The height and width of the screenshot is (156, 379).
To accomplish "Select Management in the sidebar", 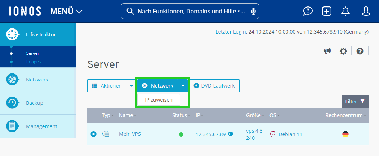I will click(38, 126).
